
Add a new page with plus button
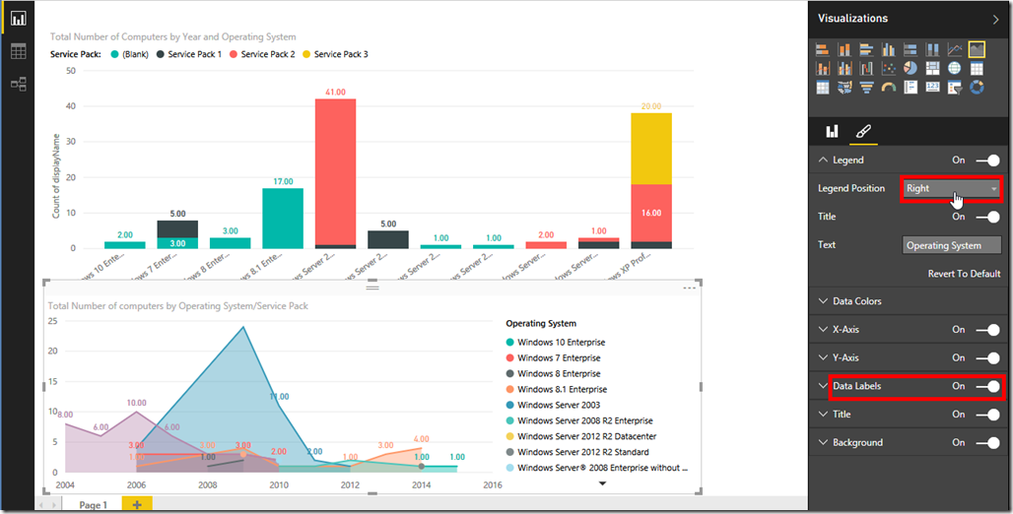pyautogui.click(x=137, y=505)
